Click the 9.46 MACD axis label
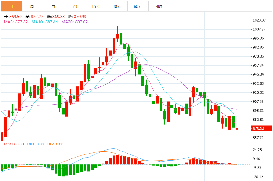The height and width of the screenshot is (181, 273). pyautogui.click(x=256, y=159)
